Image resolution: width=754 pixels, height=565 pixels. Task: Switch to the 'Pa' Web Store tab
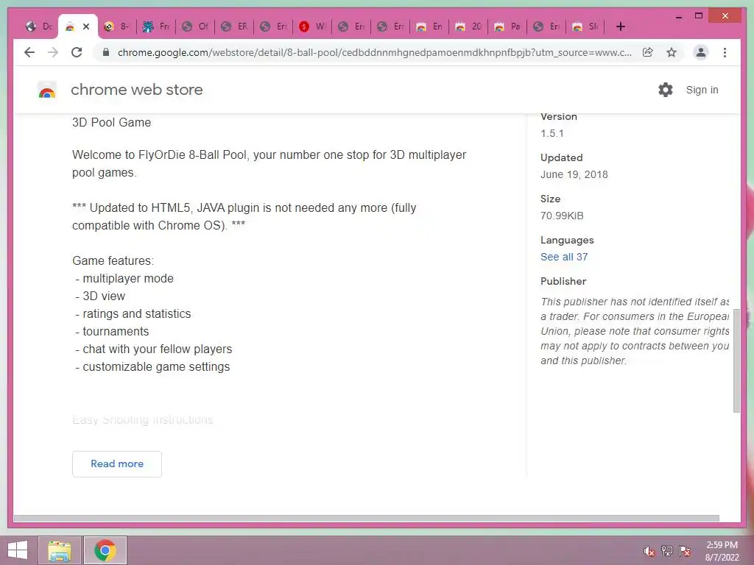pos(507,26)
